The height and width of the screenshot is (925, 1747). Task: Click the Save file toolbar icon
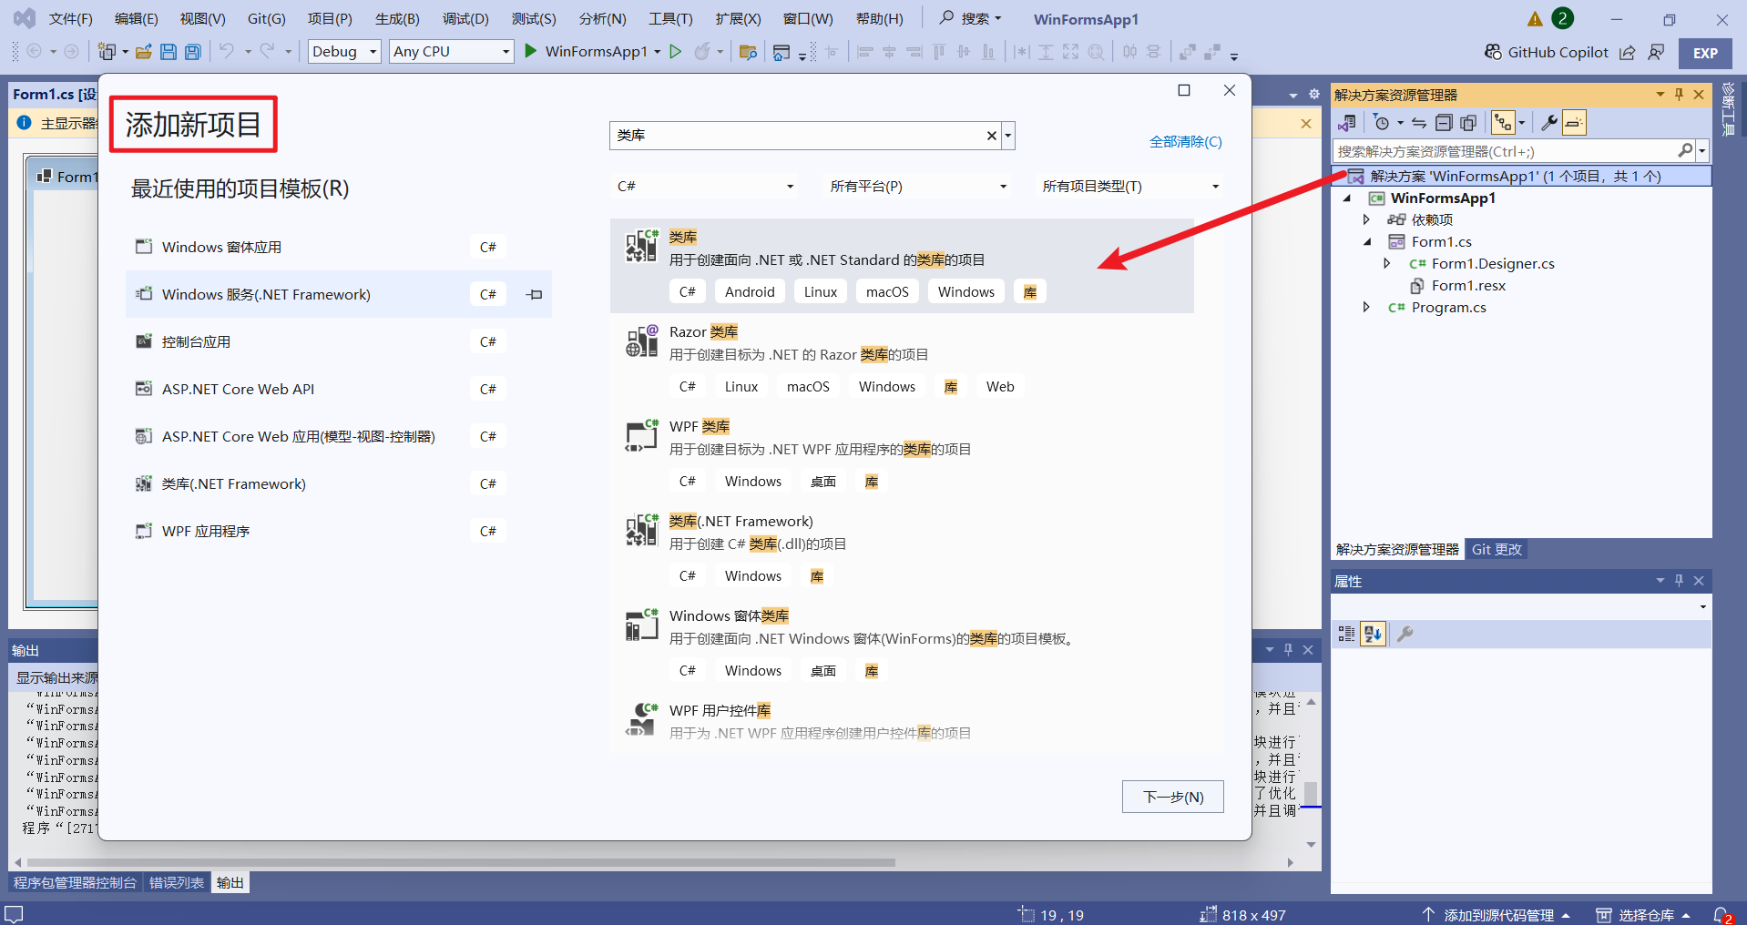point(168,52)
